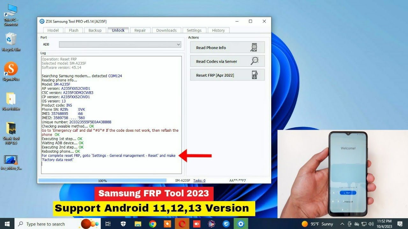The image size is (408, 229).
Task: Click 'CSC version: A235FODM2CWB3' log line
Action: [x=67, y=93]
